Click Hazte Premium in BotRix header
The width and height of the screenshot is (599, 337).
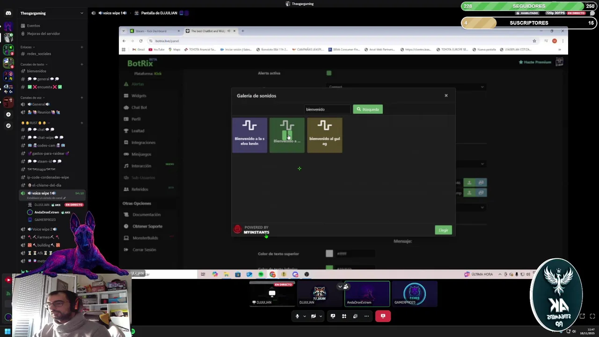535,62
